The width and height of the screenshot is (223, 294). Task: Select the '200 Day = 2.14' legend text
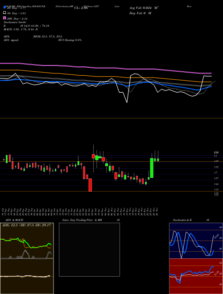(17, 19)
